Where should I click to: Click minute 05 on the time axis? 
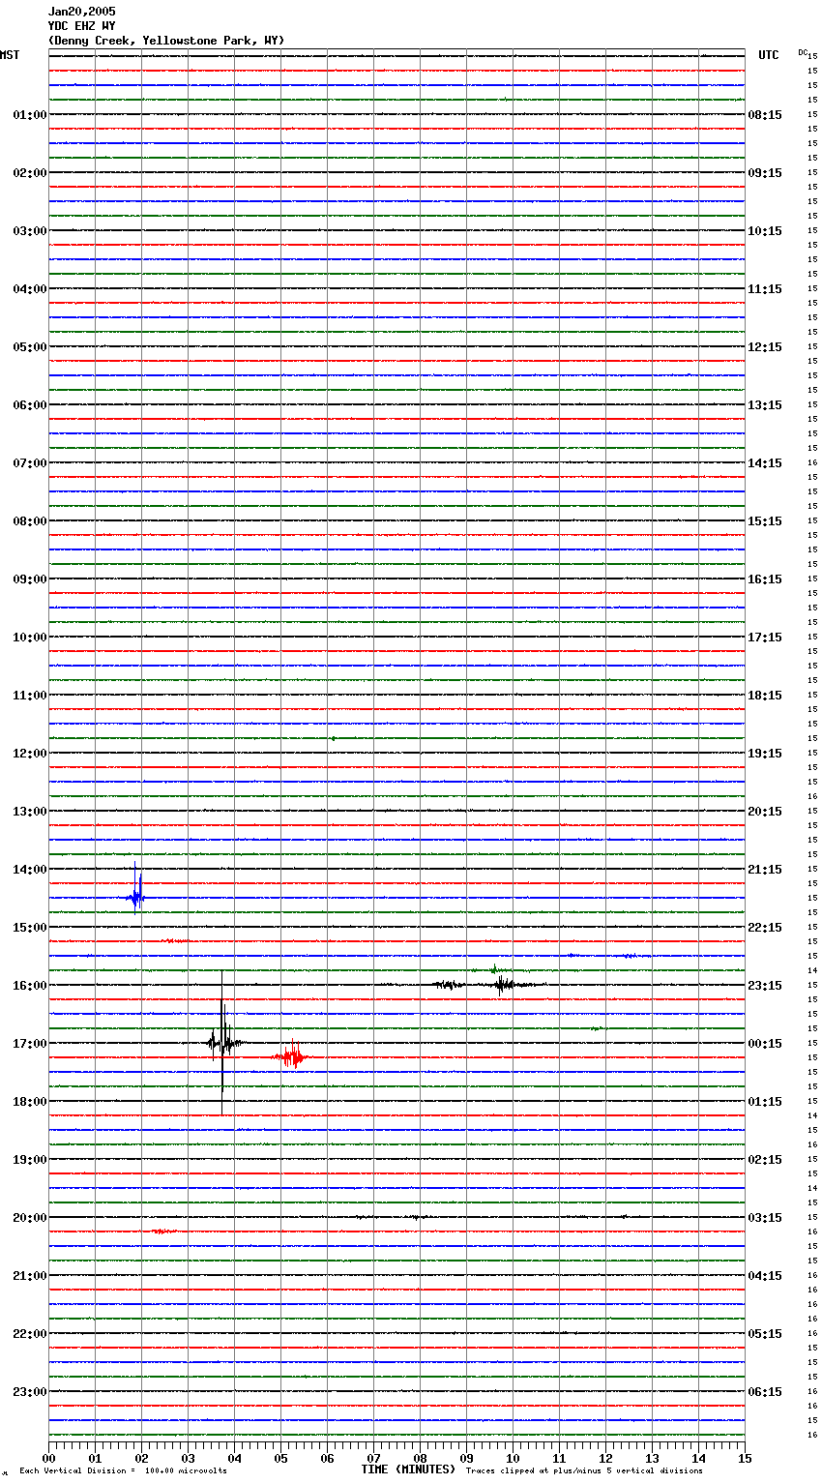pos(280,1458)
